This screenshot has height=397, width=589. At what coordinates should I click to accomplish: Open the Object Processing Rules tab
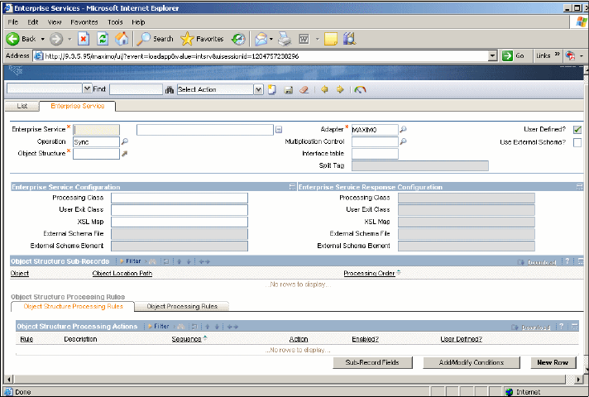182,306
